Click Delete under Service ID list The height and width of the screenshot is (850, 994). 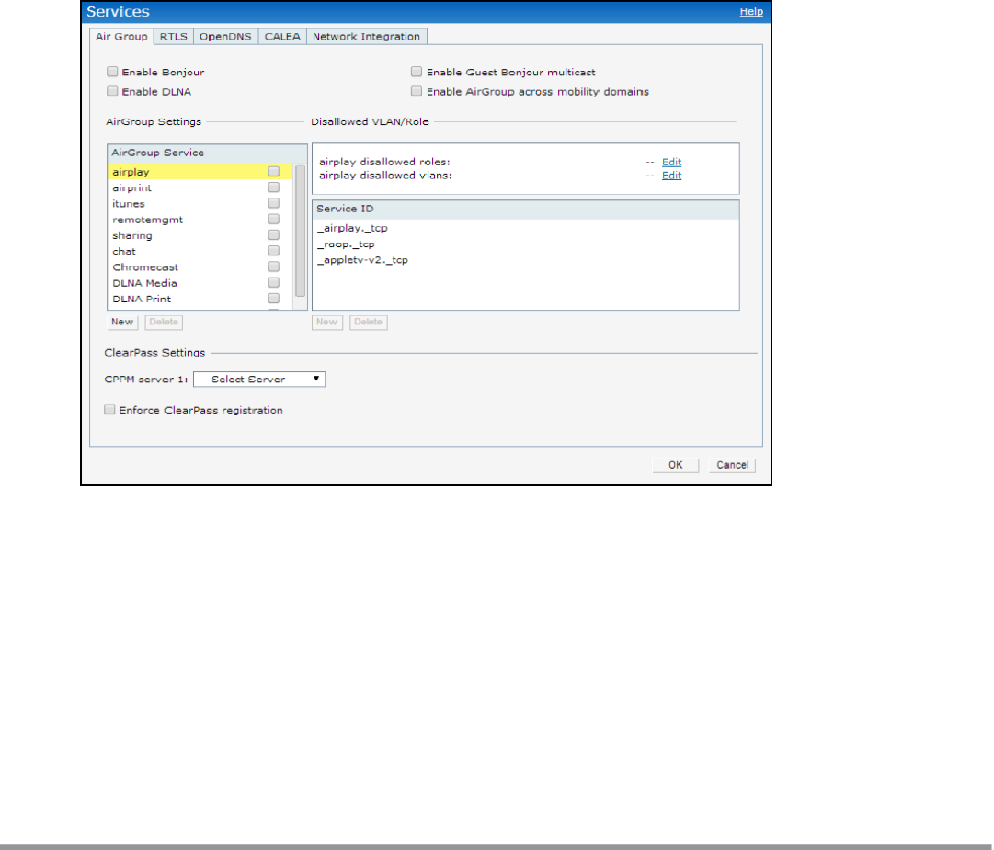[369, 322]
